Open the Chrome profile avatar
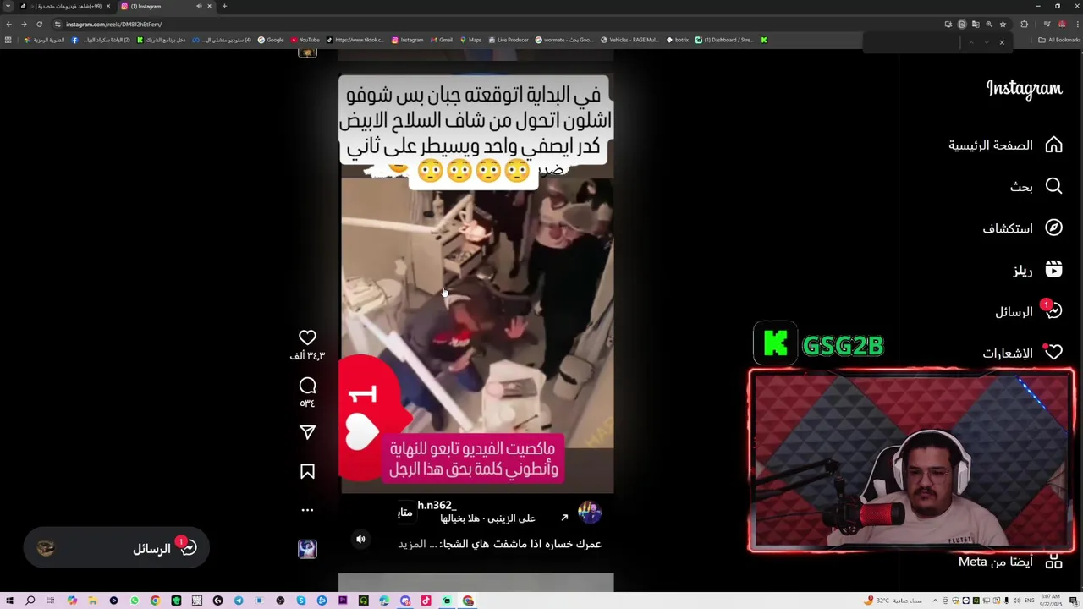 pos(1062,24)
